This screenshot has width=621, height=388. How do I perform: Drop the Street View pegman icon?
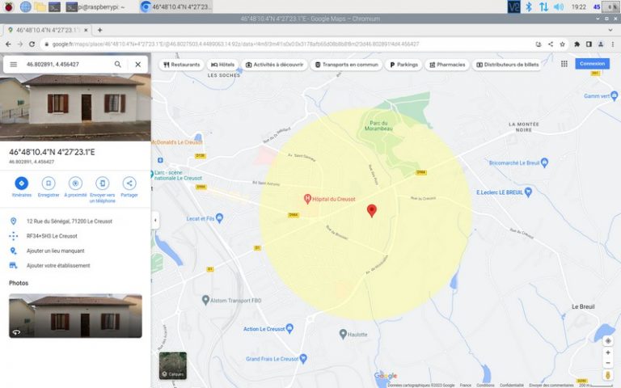pyautogui.click(x=608, y=374)
